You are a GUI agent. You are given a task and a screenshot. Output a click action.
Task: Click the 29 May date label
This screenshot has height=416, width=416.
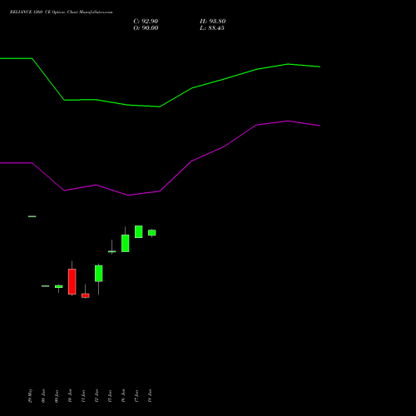pyautogui.click(x=30, y=396)
